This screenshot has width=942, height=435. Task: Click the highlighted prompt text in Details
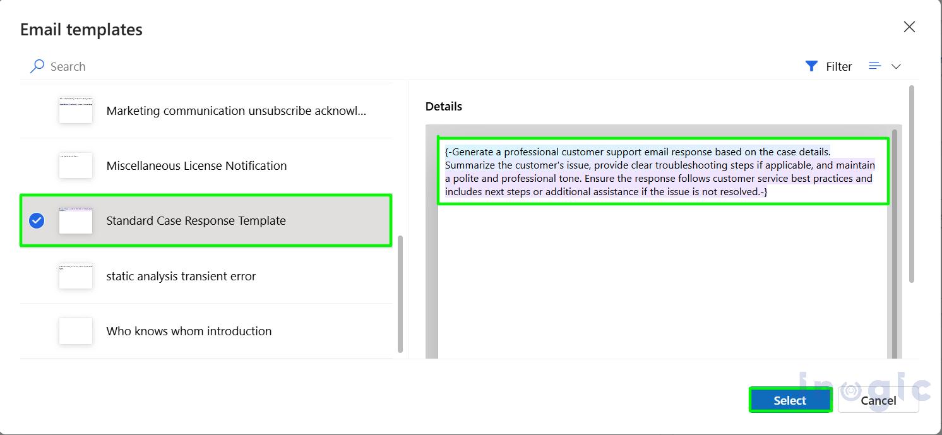point(660,171)
